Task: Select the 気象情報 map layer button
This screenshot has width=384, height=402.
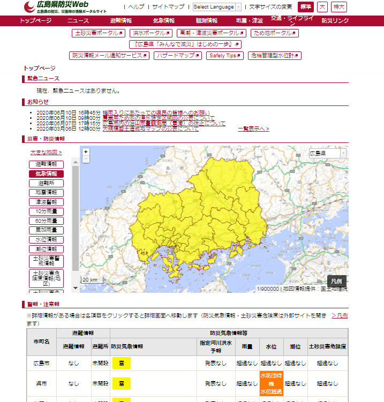Action: click(x=46, y=174)
